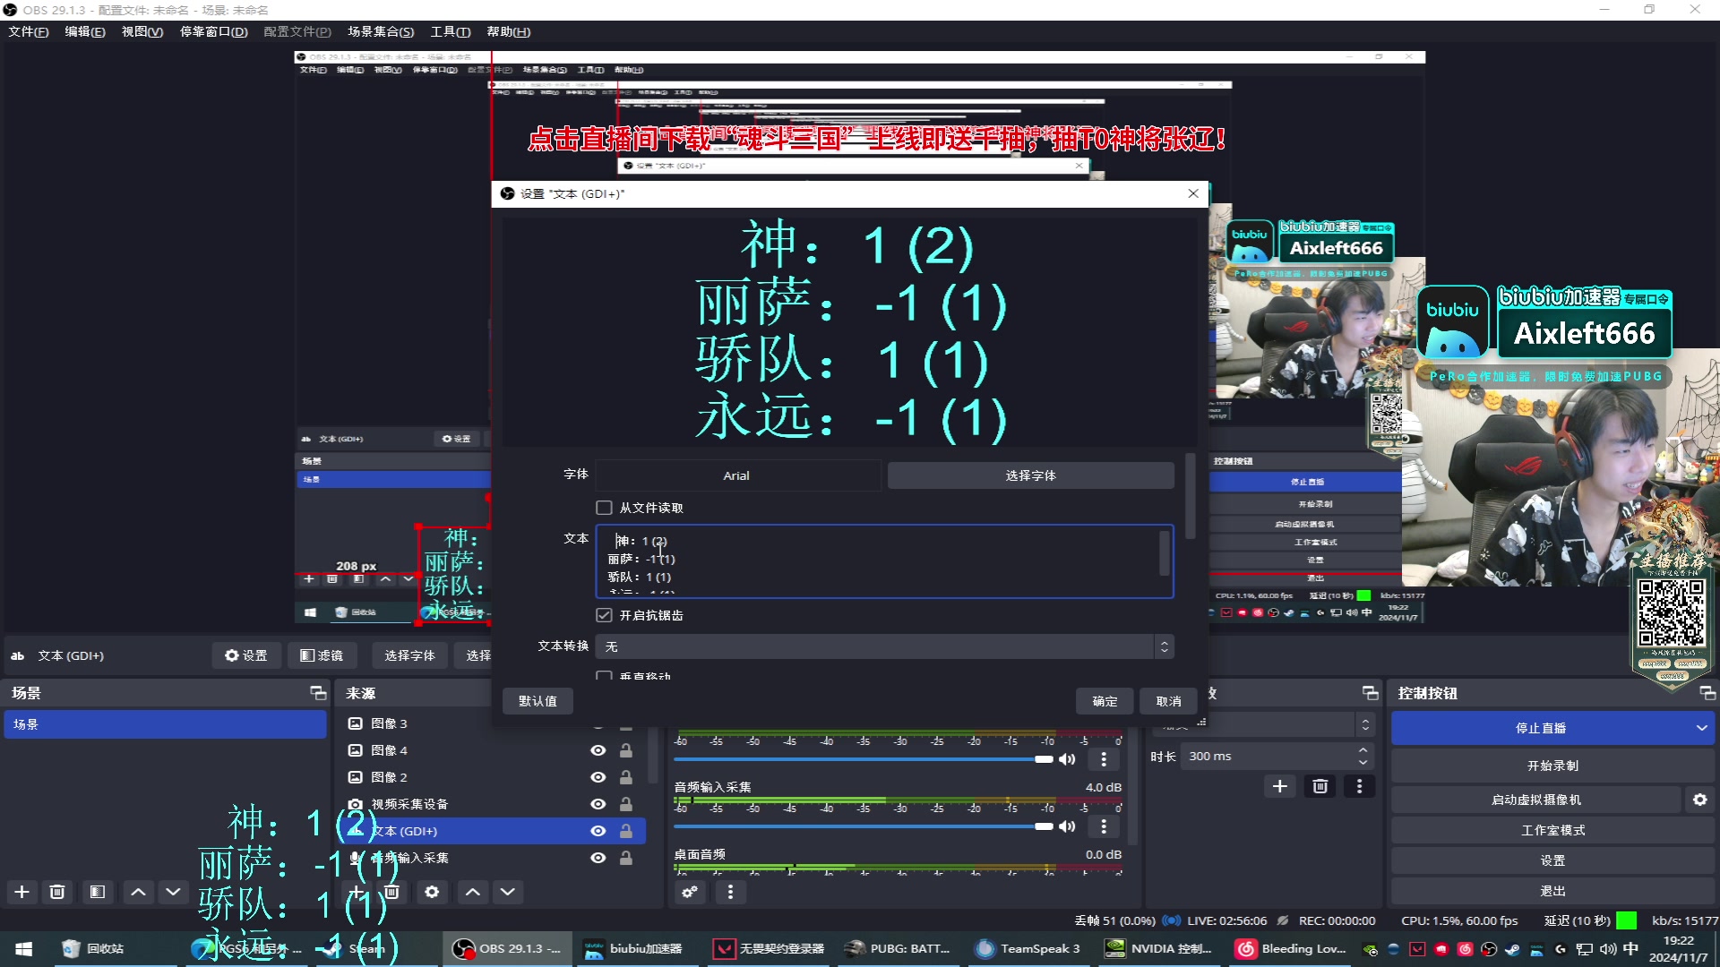Delete the transition with trash icon

tap(1320, 786)
